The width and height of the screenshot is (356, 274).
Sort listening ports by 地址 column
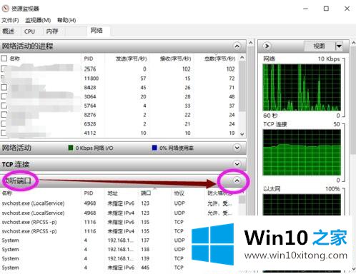click(112, 193)
